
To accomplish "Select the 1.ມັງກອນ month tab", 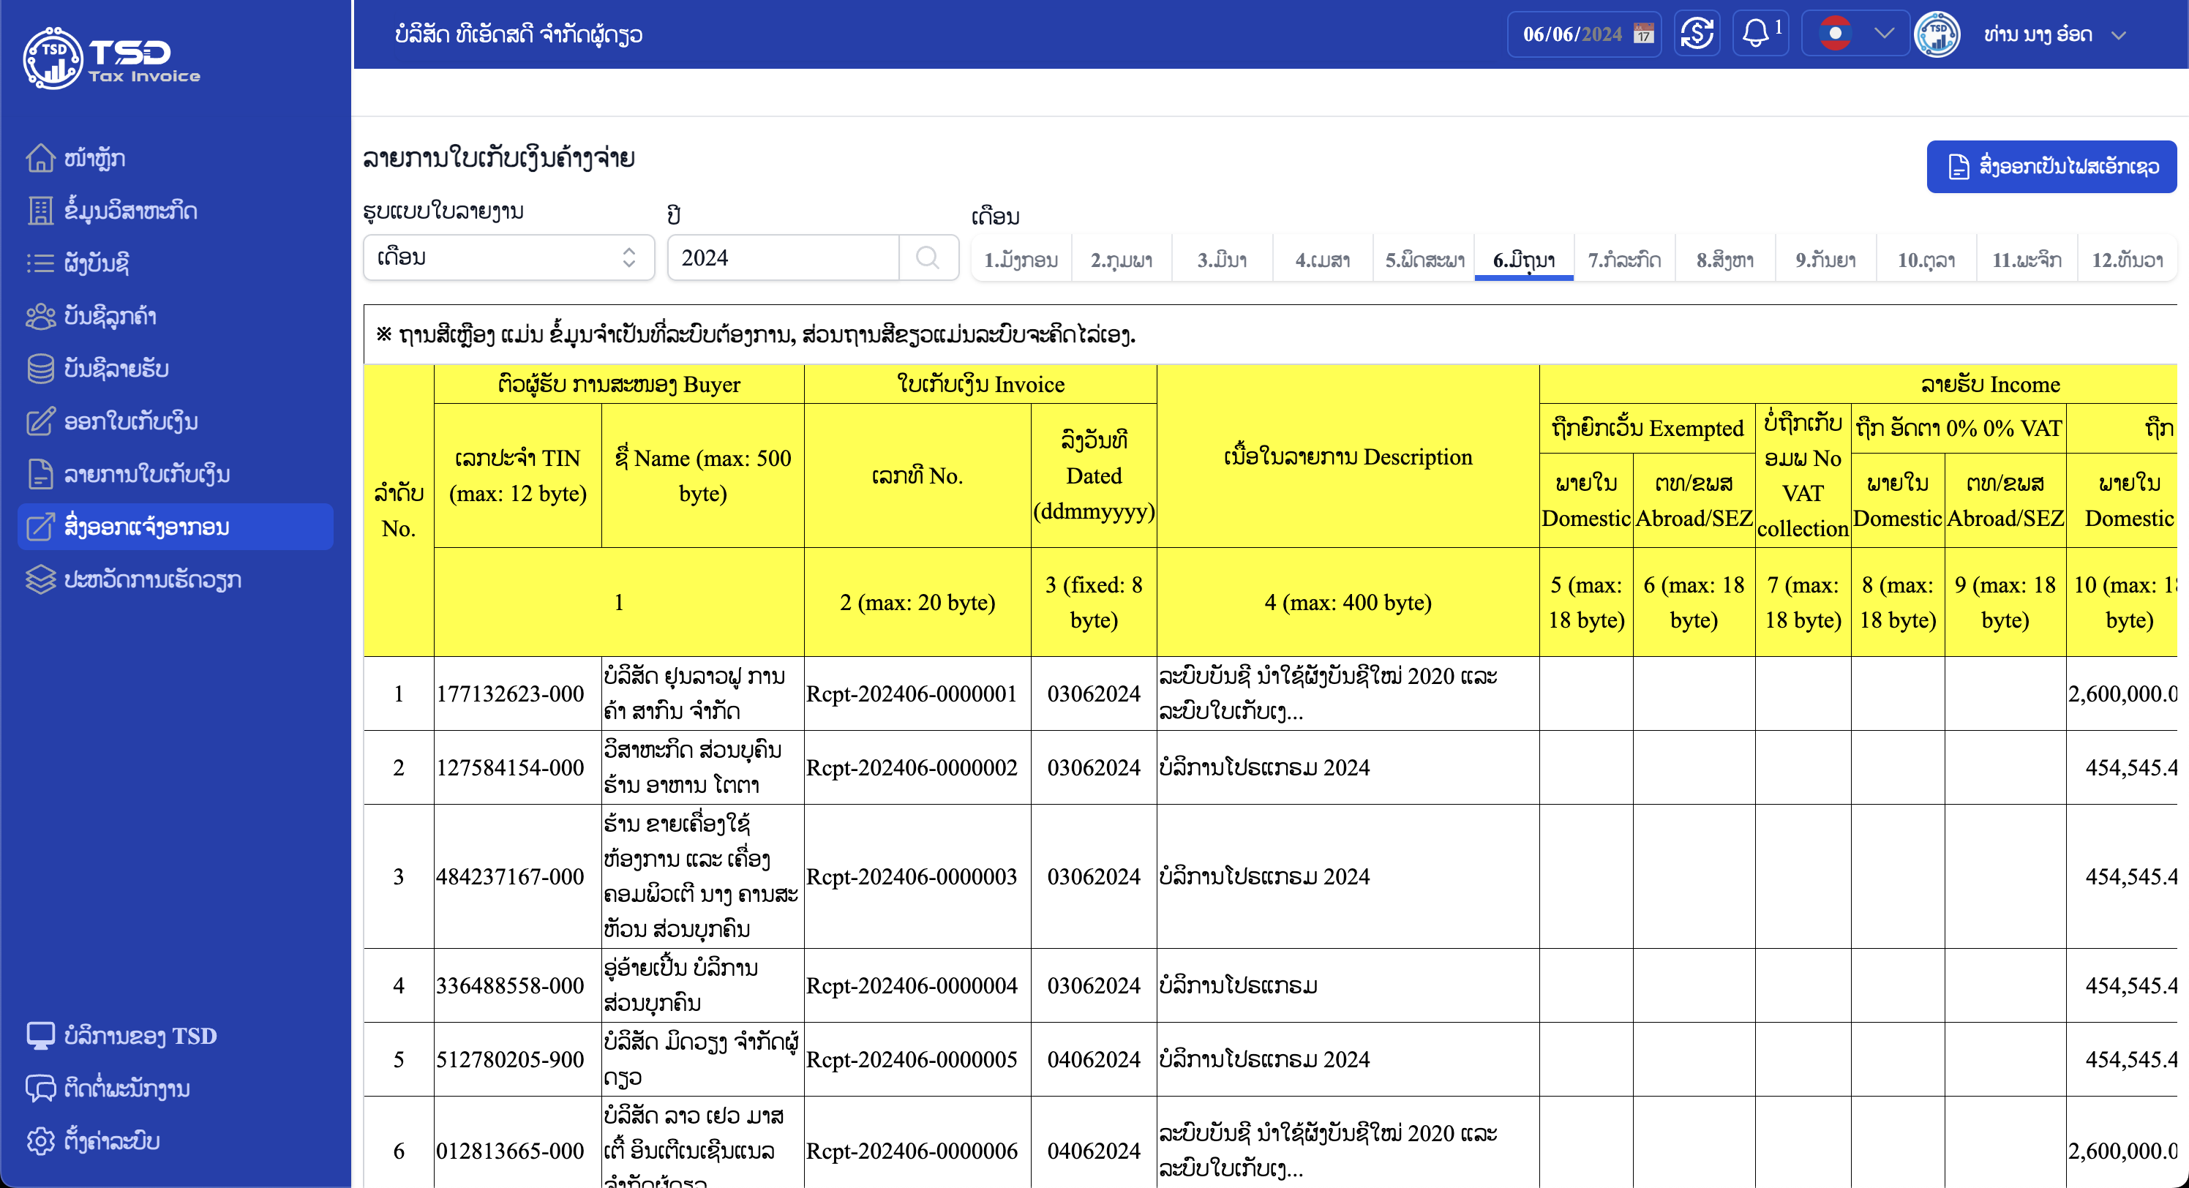I will coord(1021,259).
